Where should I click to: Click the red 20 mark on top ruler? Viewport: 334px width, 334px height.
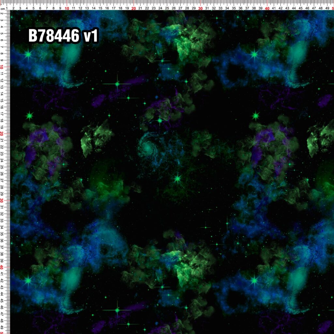click(133, 8)
